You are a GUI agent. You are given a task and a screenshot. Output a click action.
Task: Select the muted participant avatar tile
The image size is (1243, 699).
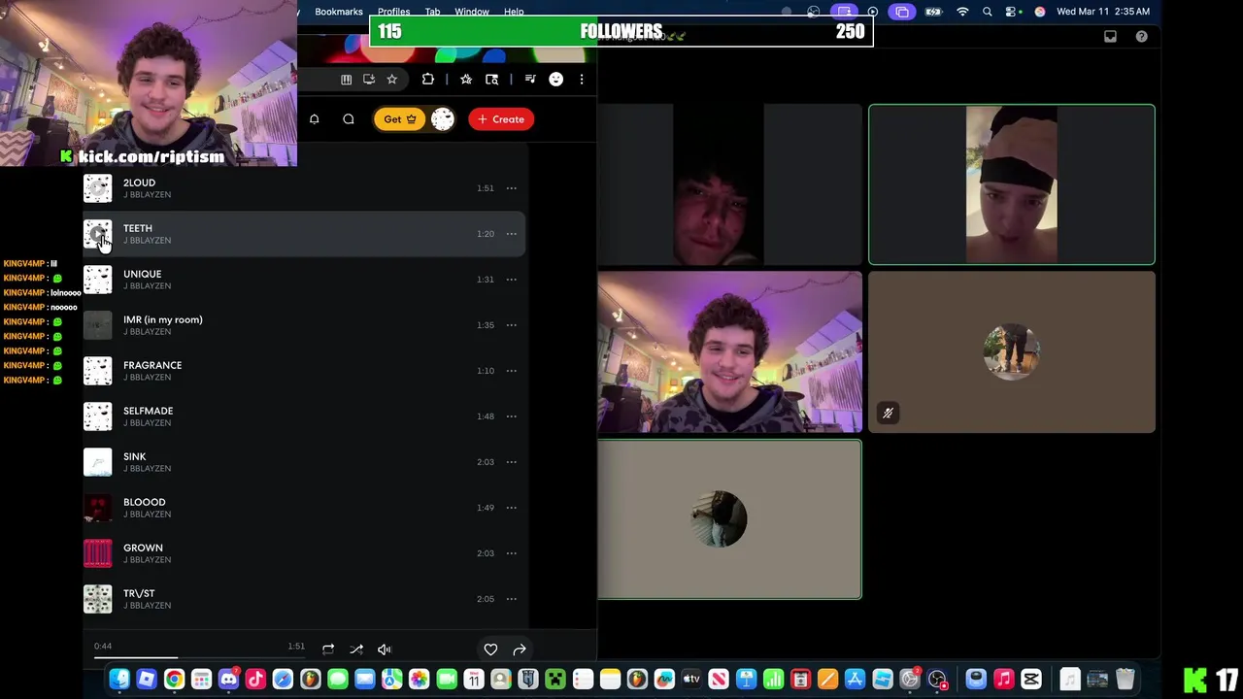point(1012,351)
